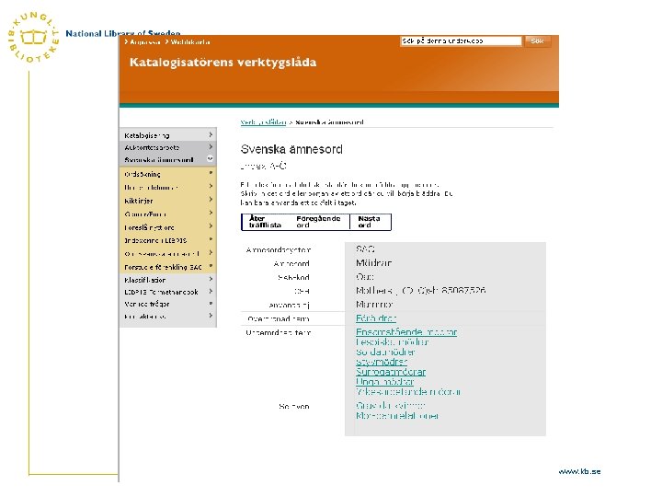The height and width of the screenshot is (497, 662).
Task: Open the Föräldrar broader term link
Action: (x=376, y=318)
